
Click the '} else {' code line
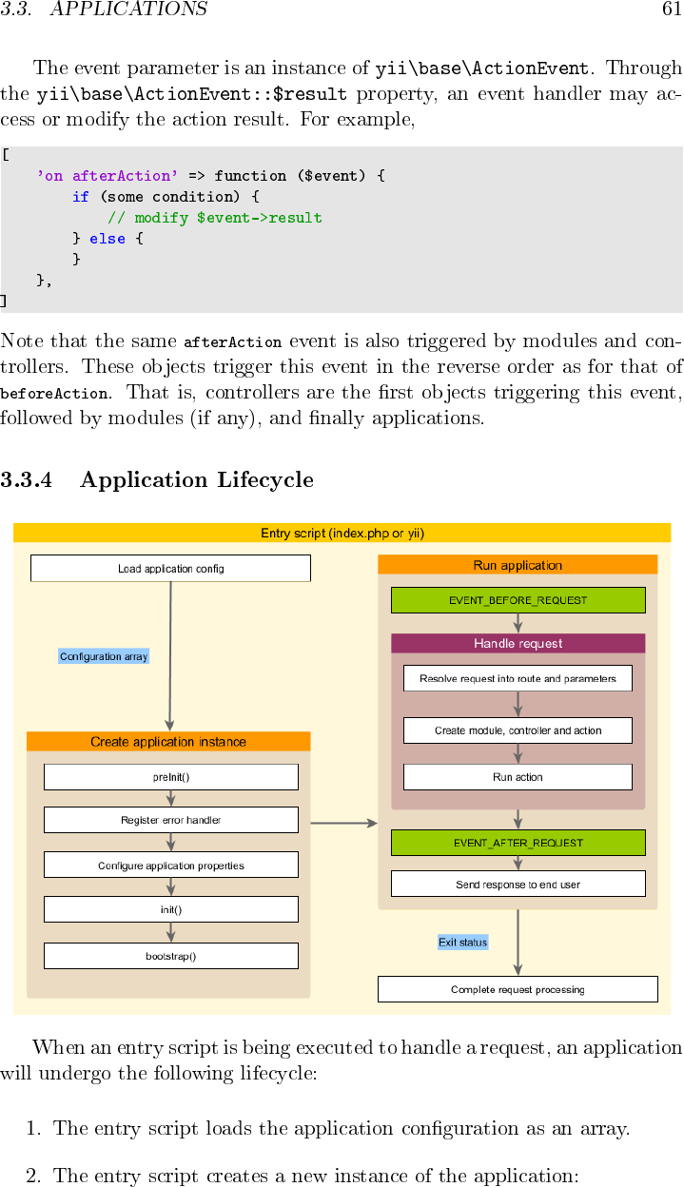(107, 239)
